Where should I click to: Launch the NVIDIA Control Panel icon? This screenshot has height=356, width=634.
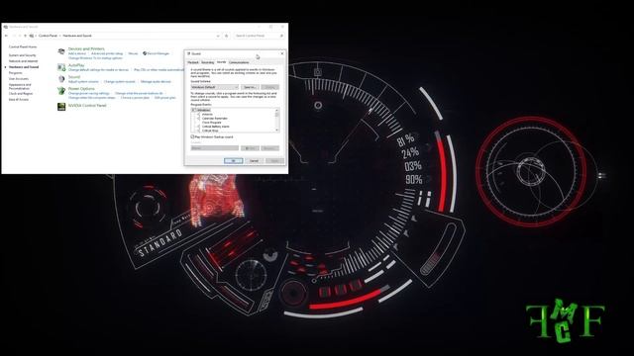pos(61,106)
